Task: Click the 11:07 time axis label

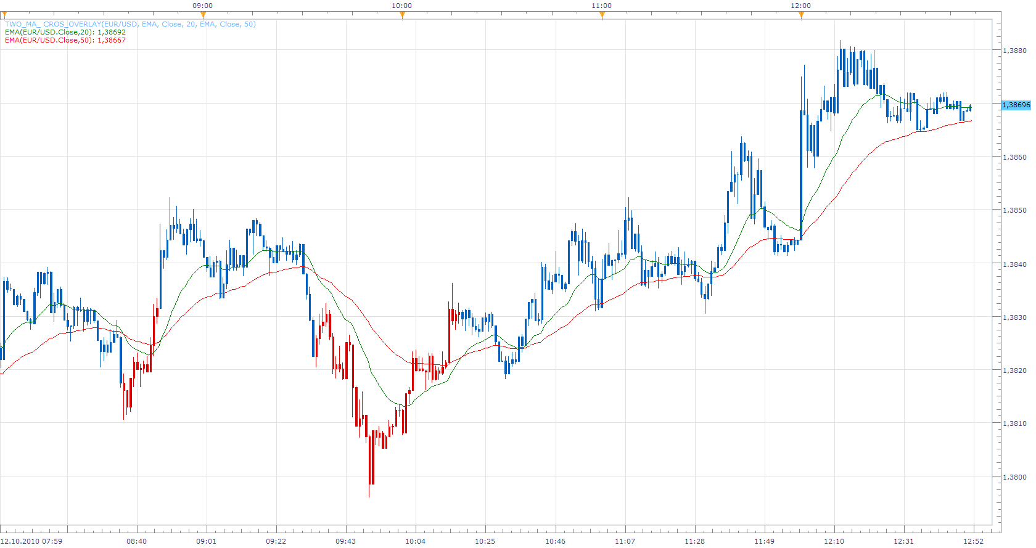Action: tap(625, 541)
